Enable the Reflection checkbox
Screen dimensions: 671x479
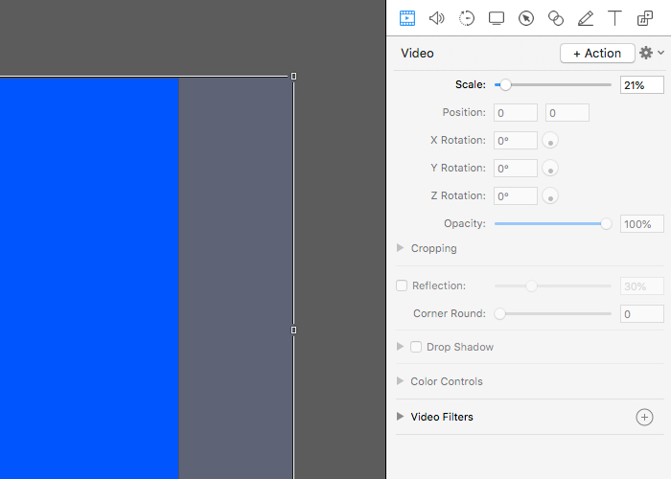click(402, 285)
